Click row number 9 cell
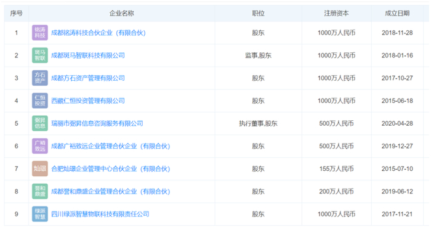Image resolution: width=431 pixels, height=230 pixels. [16, 214]
